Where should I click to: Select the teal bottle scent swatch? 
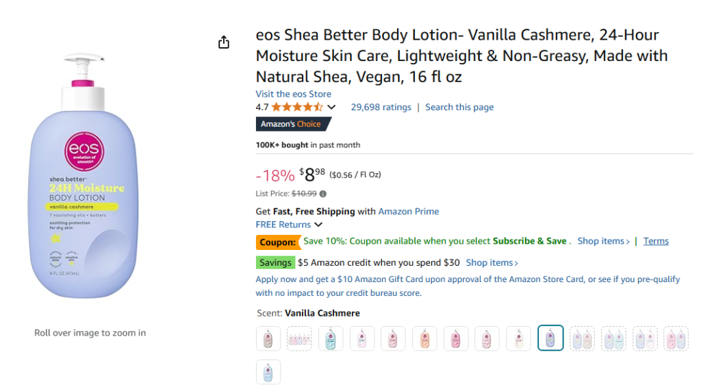(331, 338)
